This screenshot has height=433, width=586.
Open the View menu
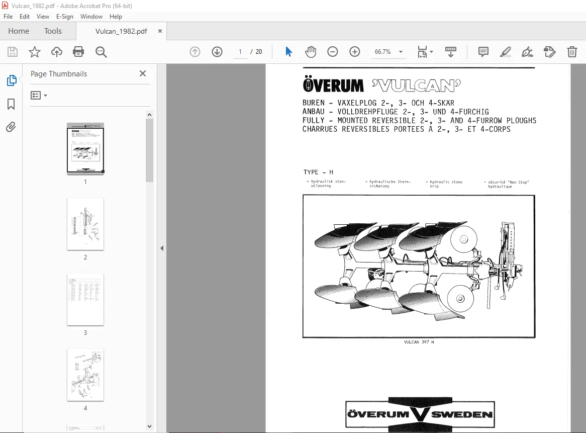click(43, 17)
